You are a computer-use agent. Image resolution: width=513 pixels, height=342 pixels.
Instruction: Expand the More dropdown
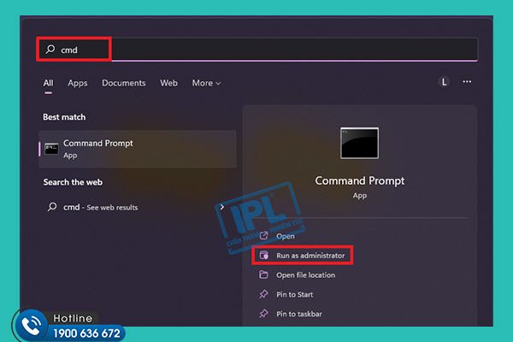(x=206, y=83)
